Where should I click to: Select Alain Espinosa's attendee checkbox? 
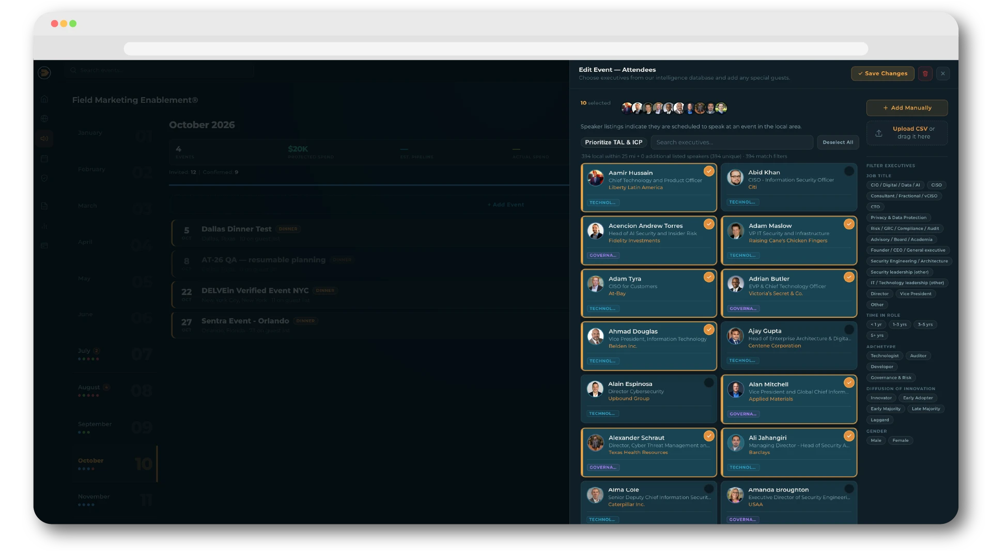(x=709, y=382)
